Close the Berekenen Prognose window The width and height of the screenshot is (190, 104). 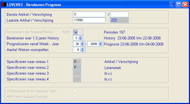point(185,5)
